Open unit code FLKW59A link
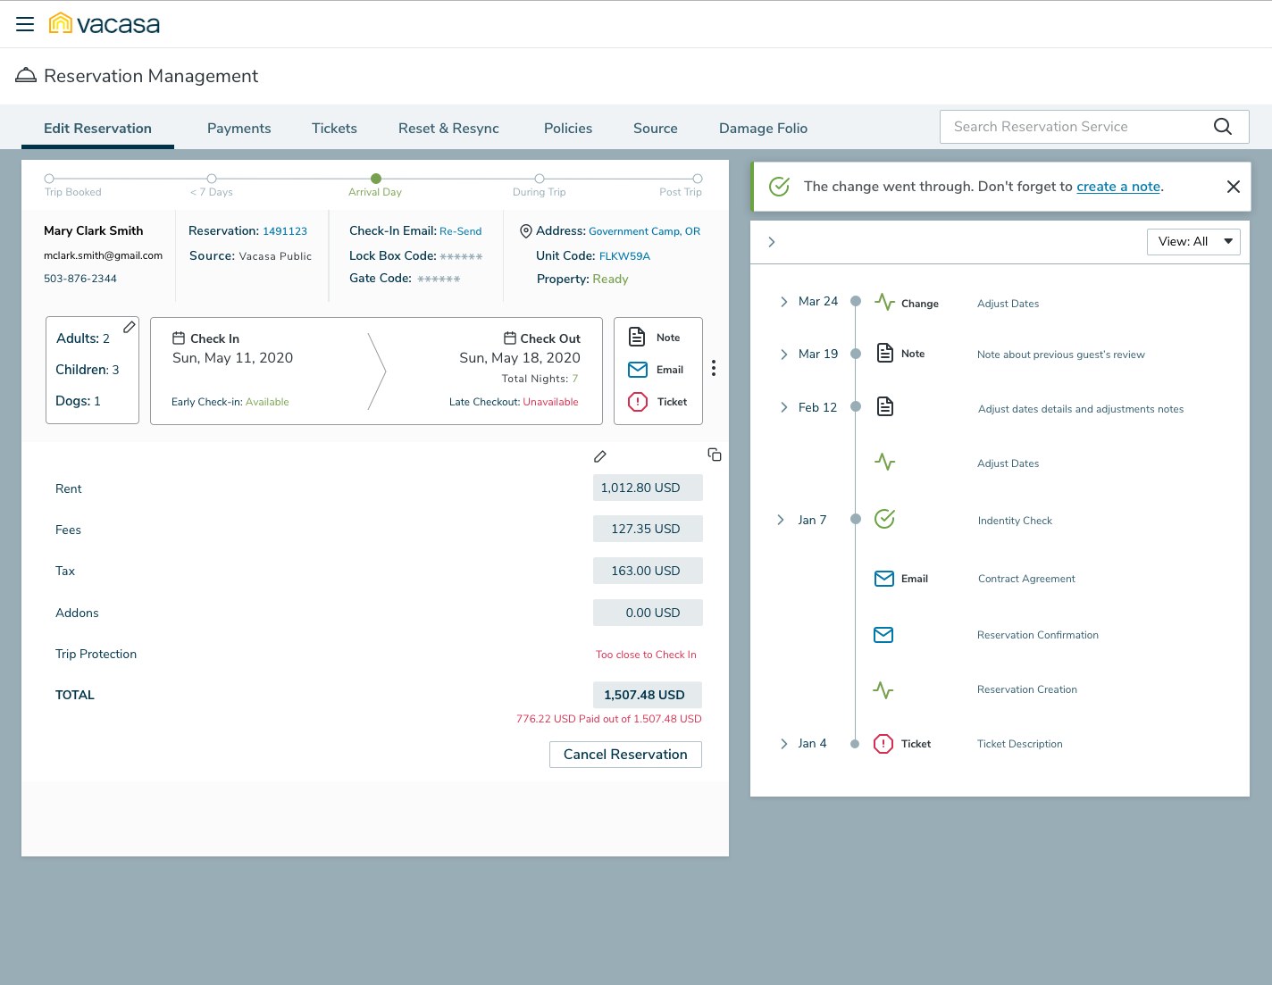 click(624, 256)
